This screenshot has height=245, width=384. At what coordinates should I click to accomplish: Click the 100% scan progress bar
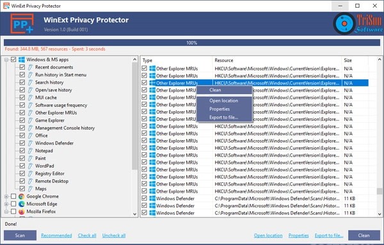[192, 43]
